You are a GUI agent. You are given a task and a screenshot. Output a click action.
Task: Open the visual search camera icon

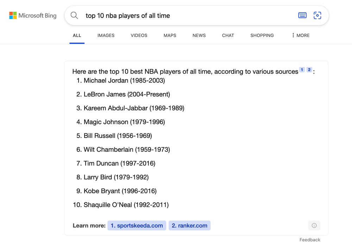(x=318, y=15)
